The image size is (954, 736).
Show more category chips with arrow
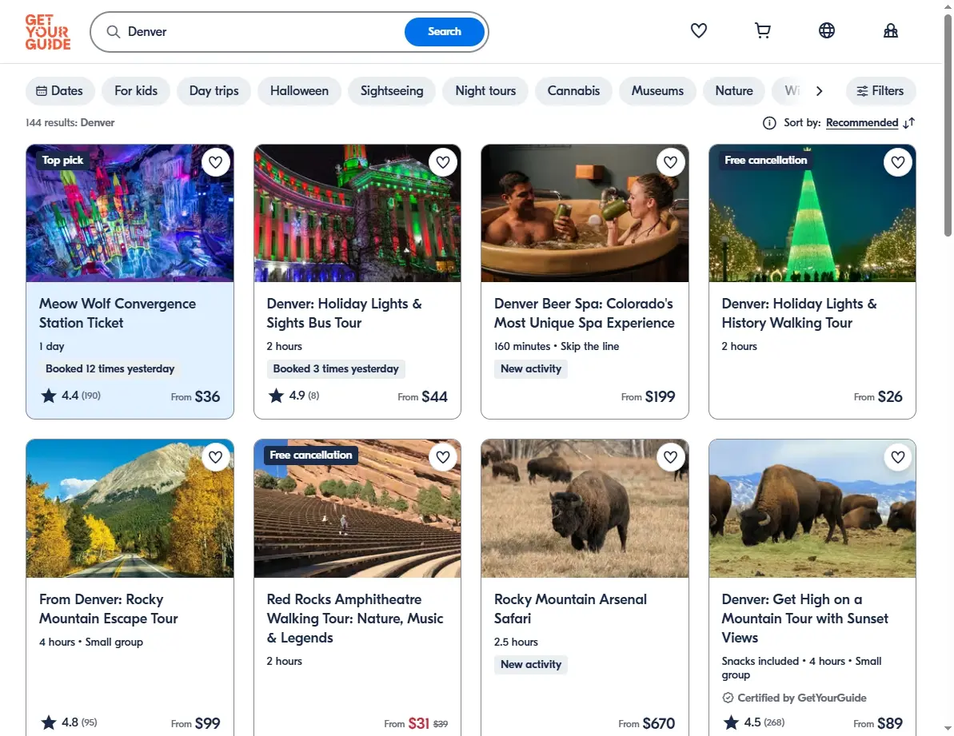coord(820,90)
